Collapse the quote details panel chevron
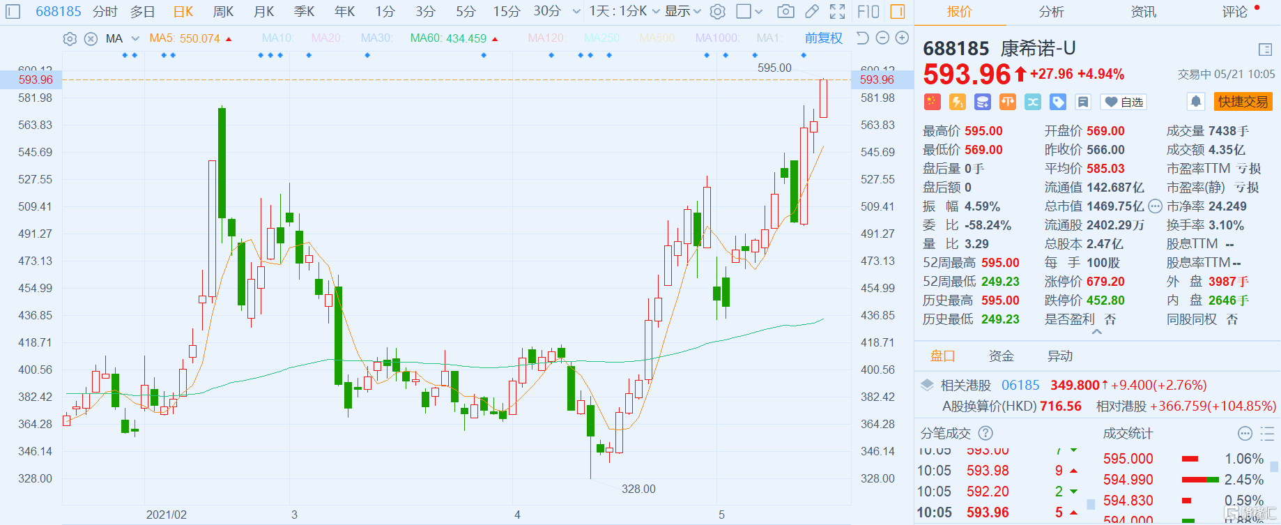Viewport: 1281px width, 525px height. point(1097,333)
